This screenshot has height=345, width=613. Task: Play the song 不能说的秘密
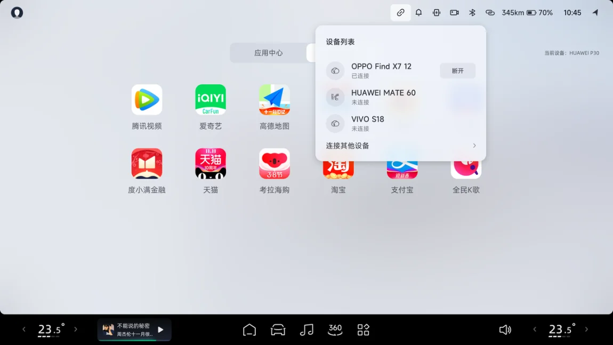coord(160,330)
